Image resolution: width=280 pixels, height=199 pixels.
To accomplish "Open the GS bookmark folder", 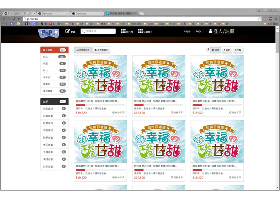I will click(x=80, y=23).
